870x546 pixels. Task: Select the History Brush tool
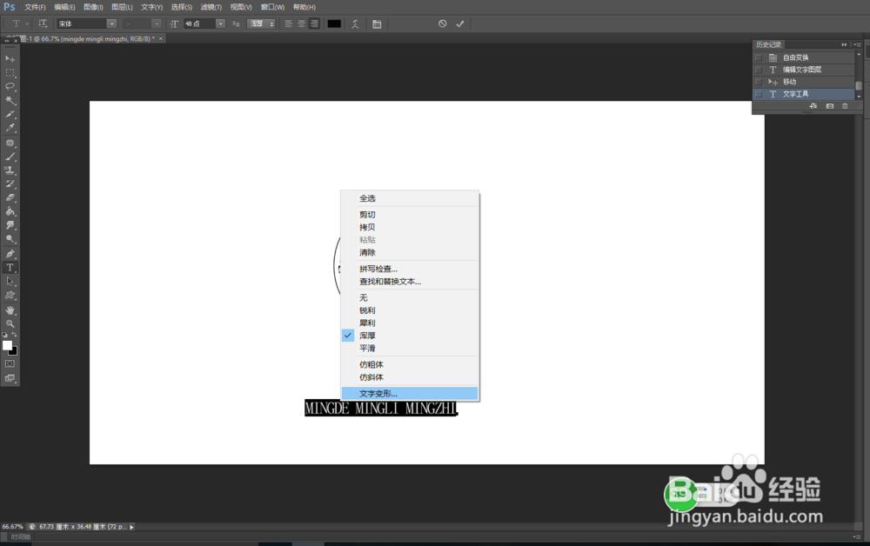click(10, 184)
